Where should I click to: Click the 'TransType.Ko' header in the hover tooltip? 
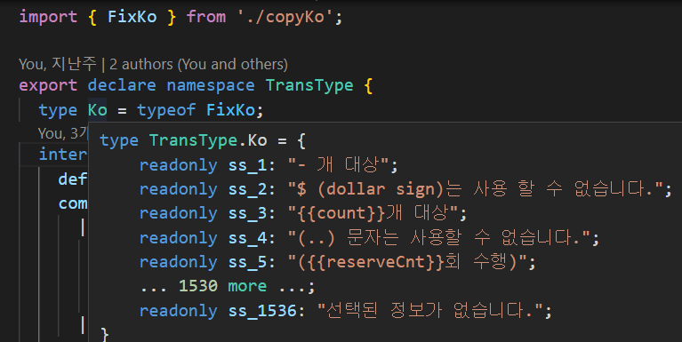[x=208, y=141]
